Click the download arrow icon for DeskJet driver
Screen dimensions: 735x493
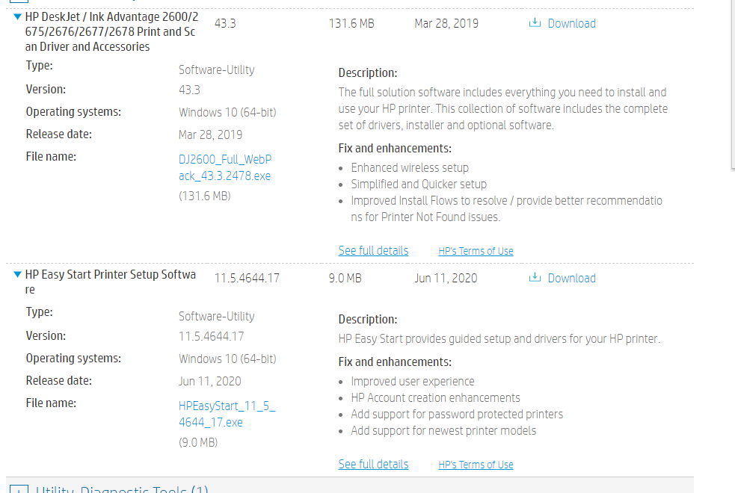pyautogui.click(x=535, y=23)
